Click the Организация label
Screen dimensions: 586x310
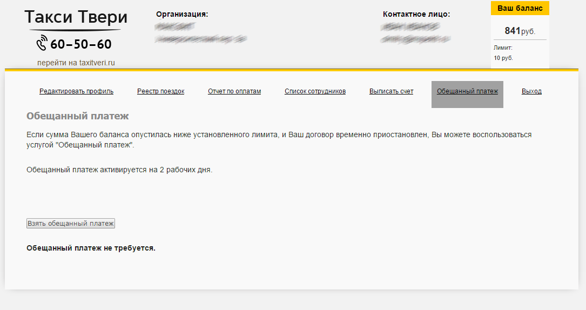(x=181, y=14)
